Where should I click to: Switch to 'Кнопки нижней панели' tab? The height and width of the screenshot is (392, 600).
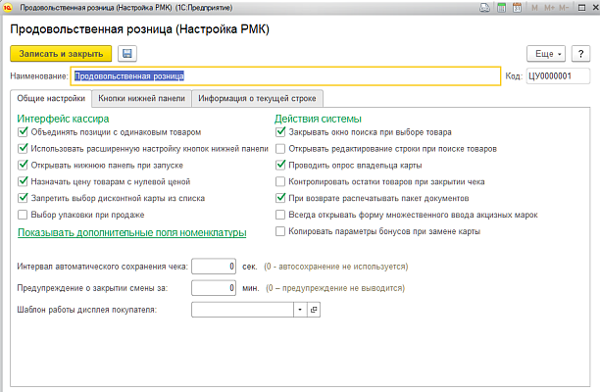(141, 99)
